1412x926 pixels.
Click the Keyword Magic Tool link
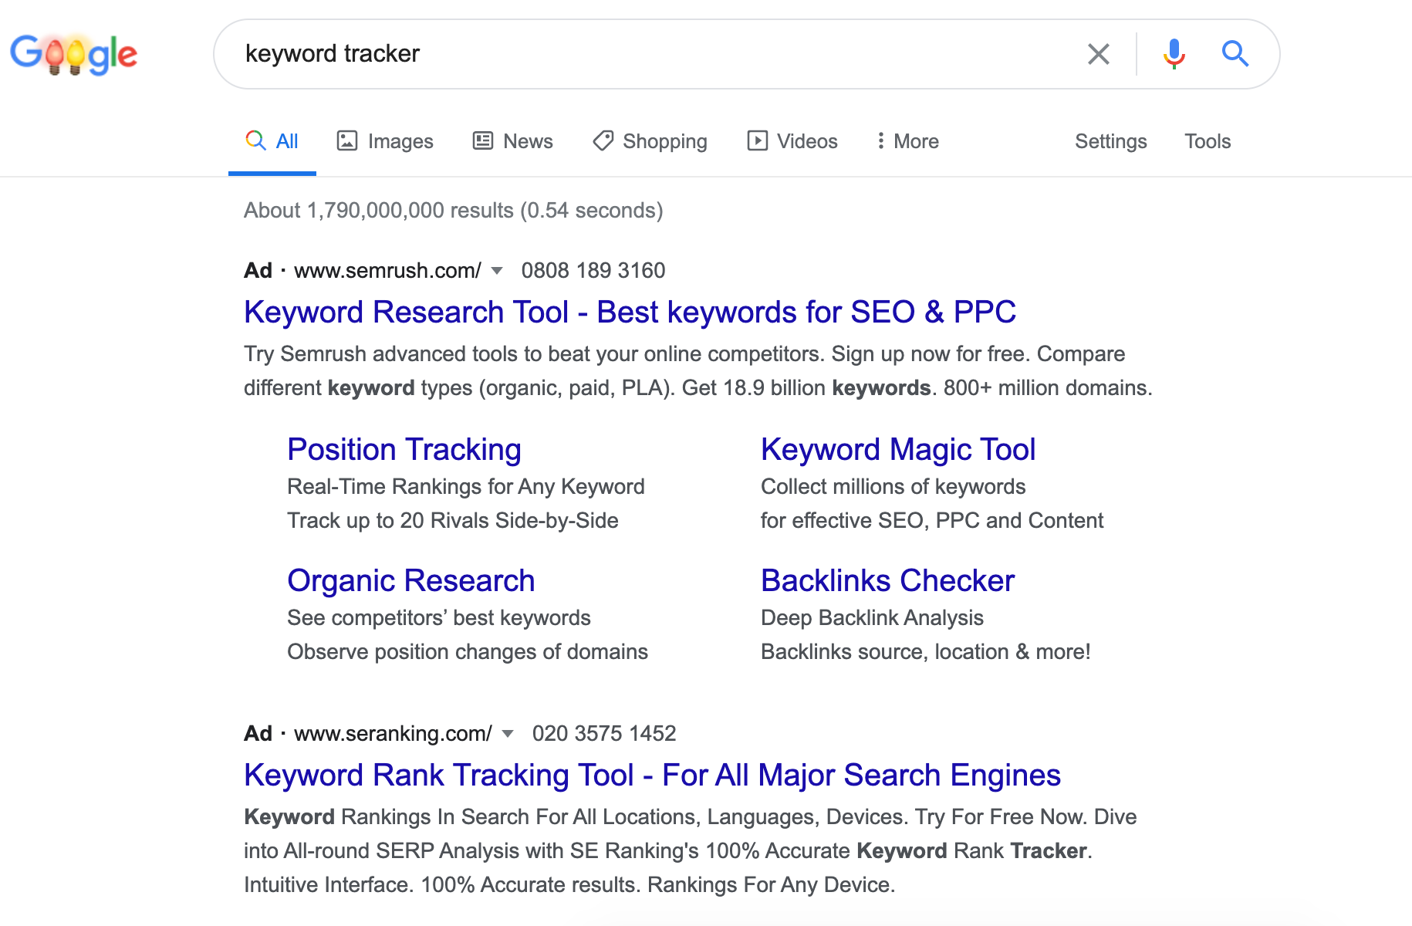pos(897,448)
